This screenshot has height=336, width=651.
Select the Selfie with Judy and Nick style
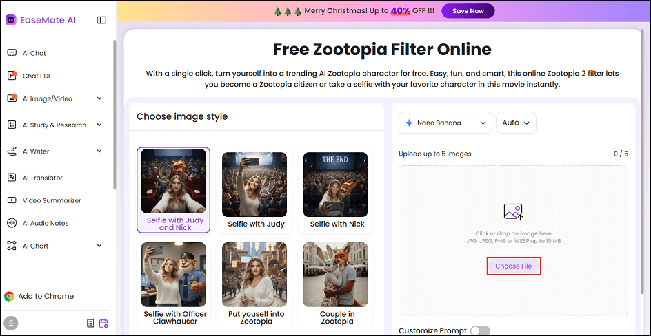click(174, 190)
